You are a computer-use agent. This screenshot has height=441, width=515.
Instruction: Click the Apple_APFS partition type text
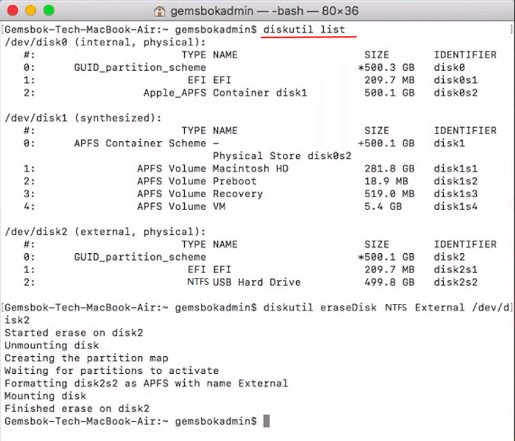click(175, 92)
